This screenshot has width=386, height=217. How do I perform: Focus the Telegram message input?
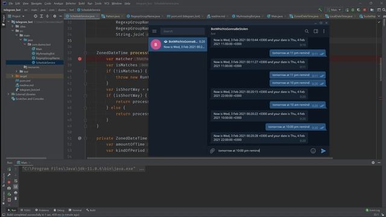262,151
